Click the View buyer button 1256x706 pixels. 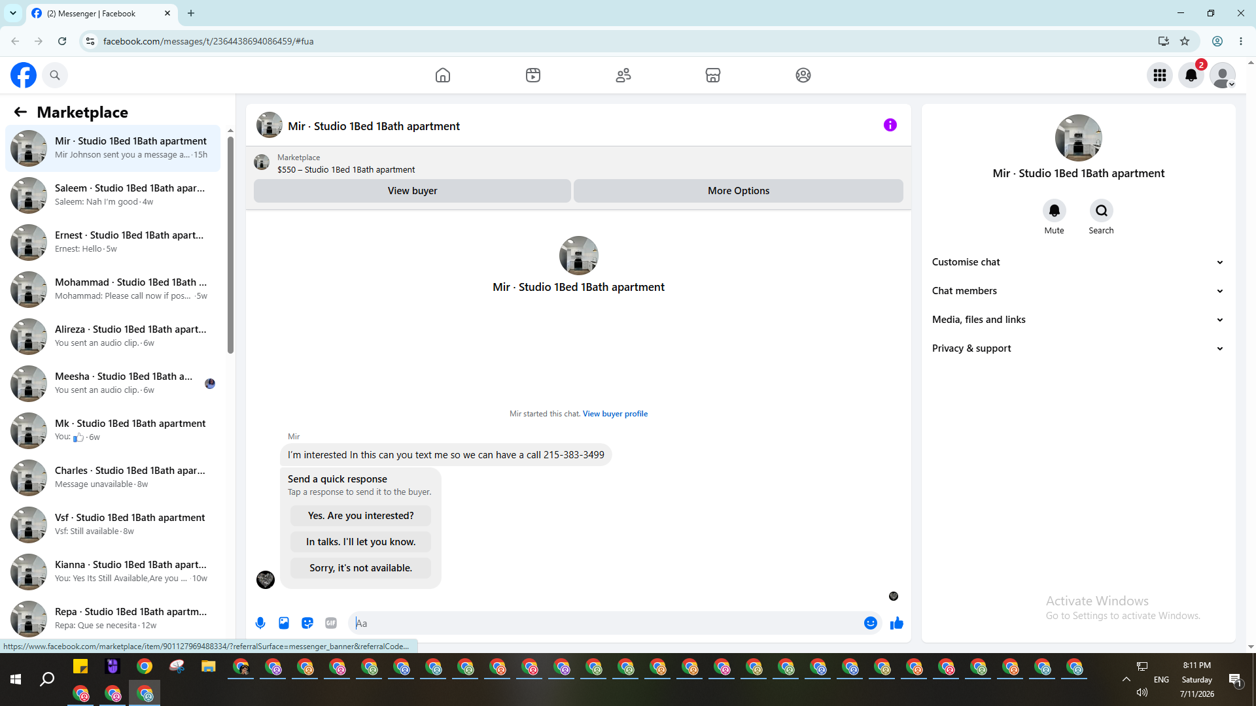coord(412,191)
